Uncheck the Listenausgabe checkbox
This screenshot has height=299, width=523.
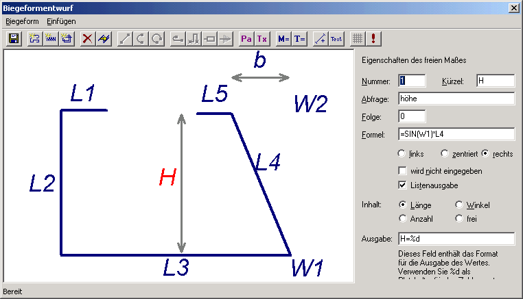coord(403,185)
